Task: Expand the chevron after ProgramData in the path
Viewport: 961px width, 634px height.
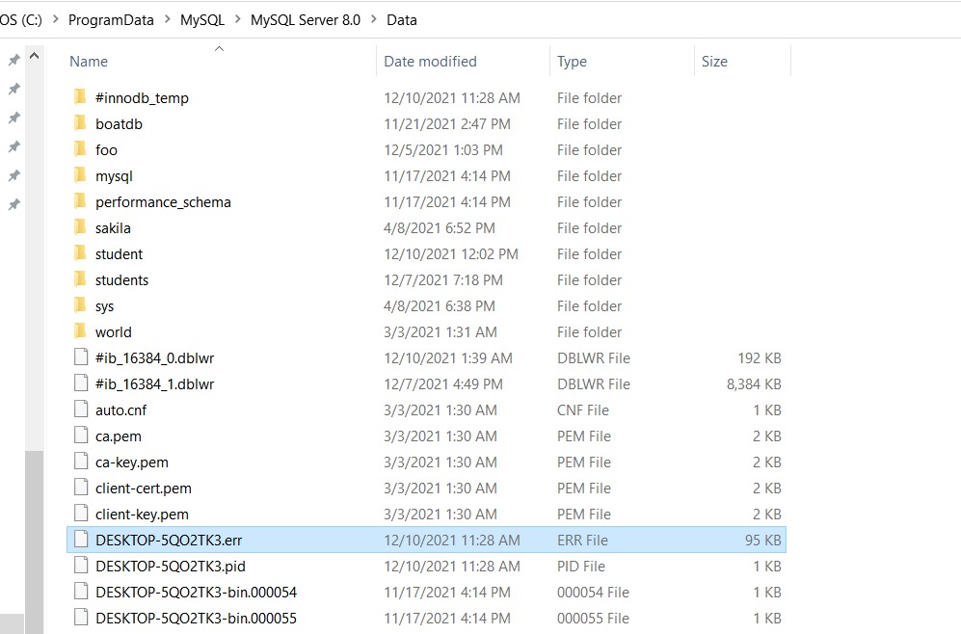Action: click(x=167, y=20)
